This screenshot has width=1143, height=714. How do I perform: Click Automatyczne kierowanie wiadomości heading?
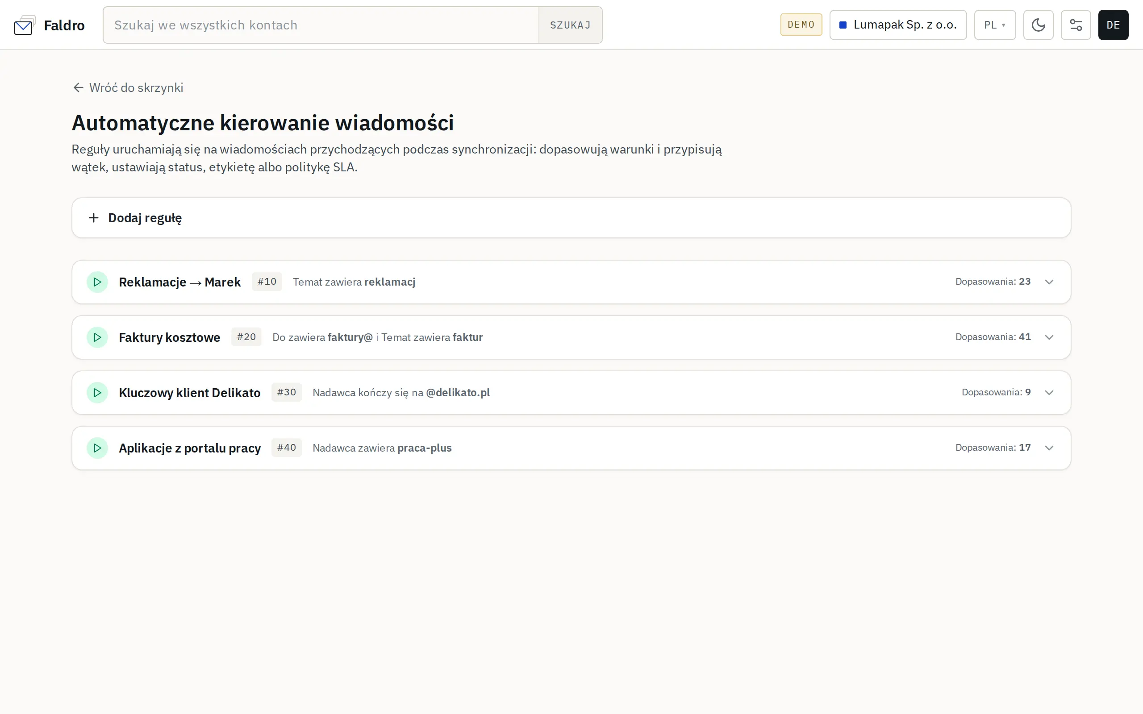pos(263,123)
